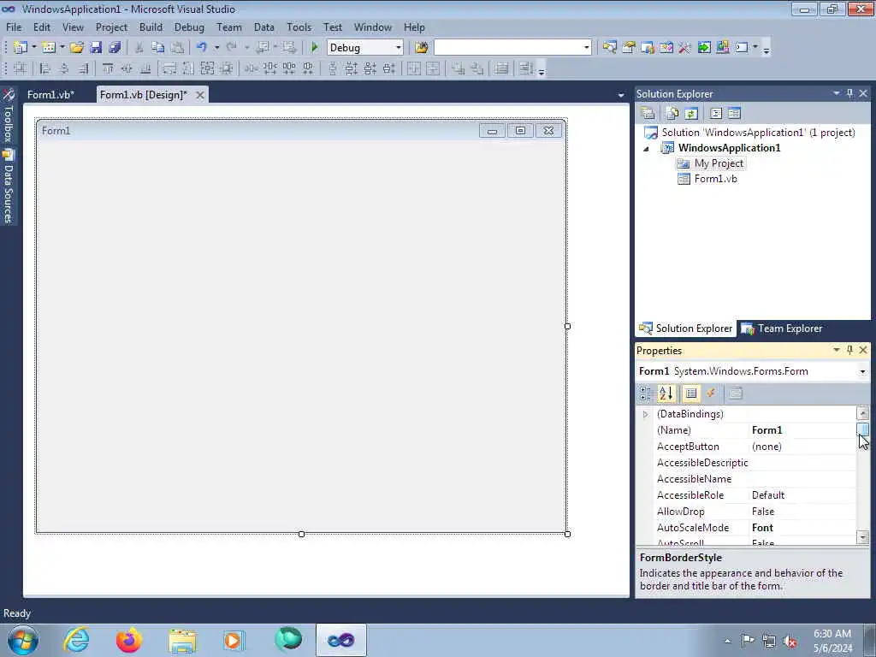Click the Windows Start button
Viewport: 876px width, 657px height.
pyautogui.click(x=23, y=640)
